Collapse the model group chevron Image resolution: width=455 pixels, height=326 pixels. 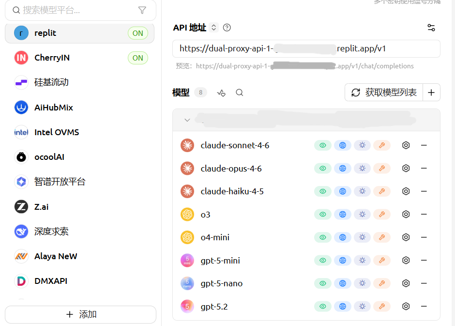point(187,120)
